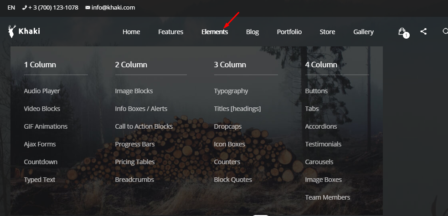Open Video Blocks link
The height and width of the screenshot is (216, 448).
coord(42,109)
